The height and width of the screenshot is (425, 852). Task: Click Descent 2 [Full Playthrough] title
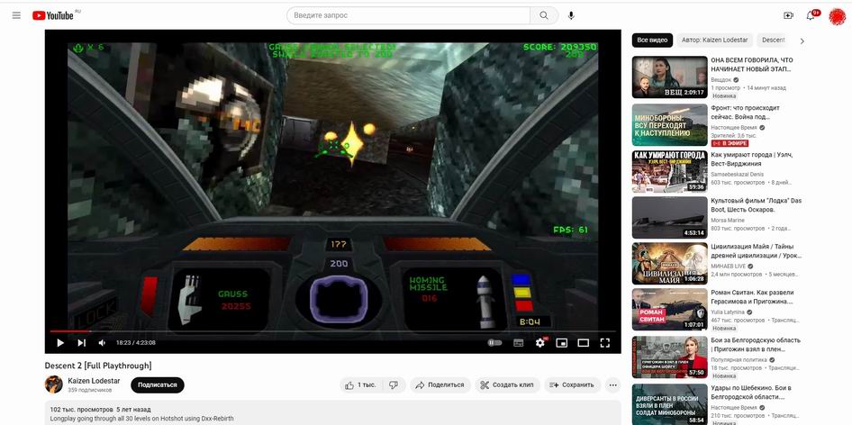tap(98, 366)
